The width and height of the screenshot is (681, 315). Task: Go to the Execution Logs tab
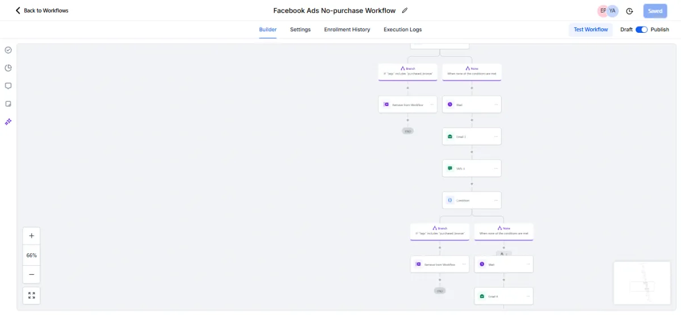(402, 29)
